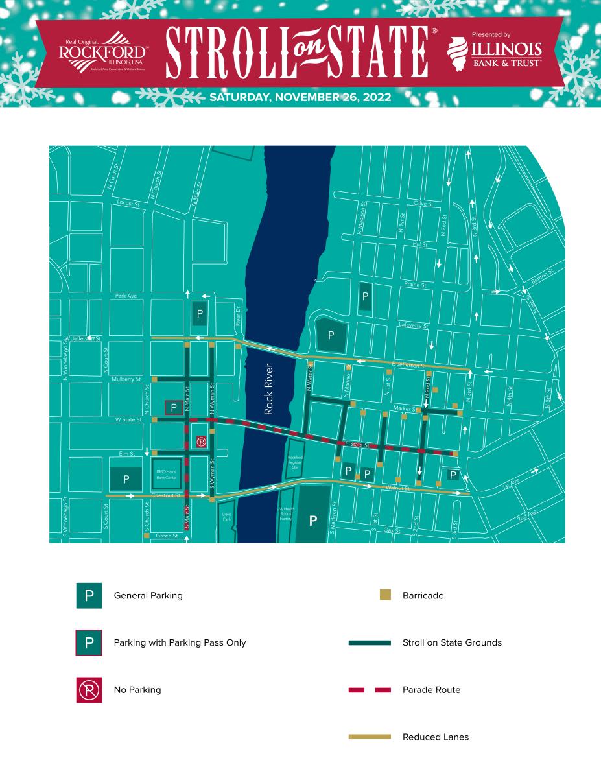The height and width of the screenshot is (778, 601).
Task: Click the parking lot icon west of Lafayette St
Action: (x=331, y=335)
